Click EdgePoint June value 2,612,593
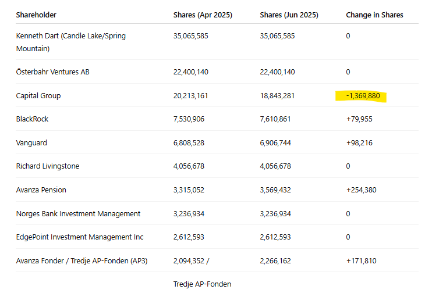 (275, 237)
